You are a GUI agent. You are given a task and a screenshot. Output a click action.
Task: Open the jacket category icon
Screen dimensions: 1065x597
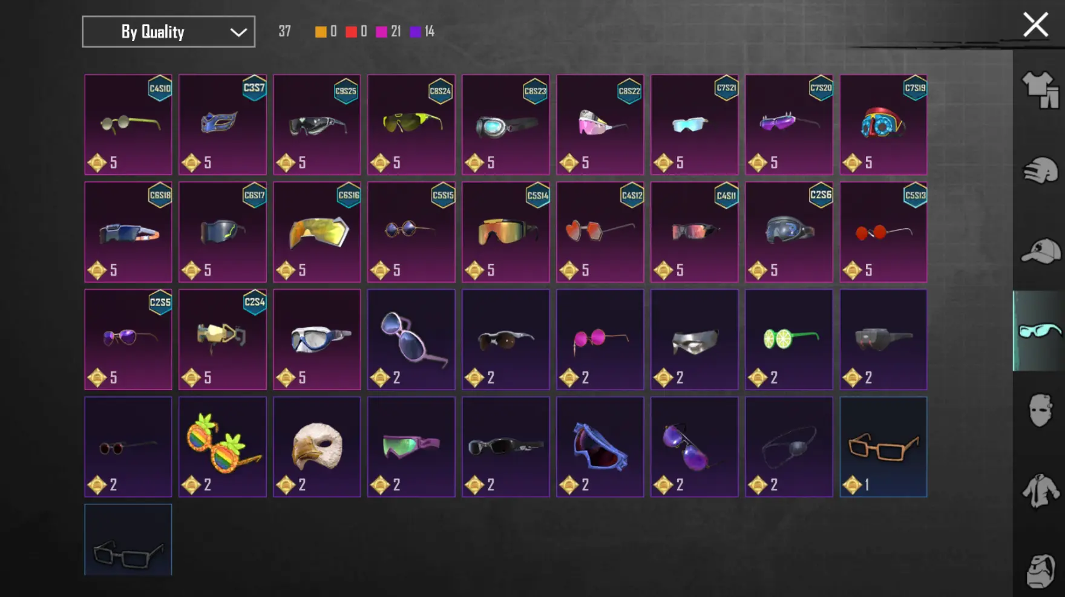(x=1040, y=491)
